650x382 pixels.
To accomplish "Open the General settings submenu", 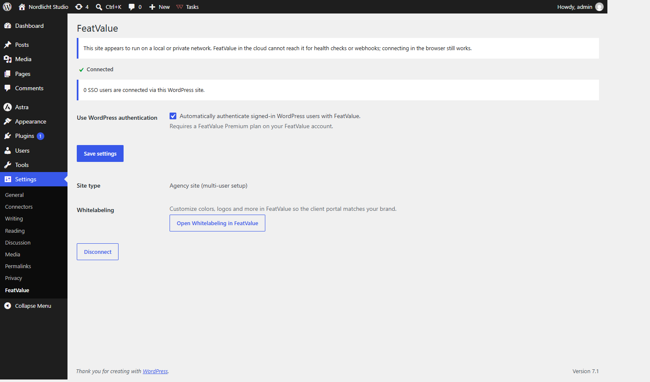I will (x=14, y=195).
